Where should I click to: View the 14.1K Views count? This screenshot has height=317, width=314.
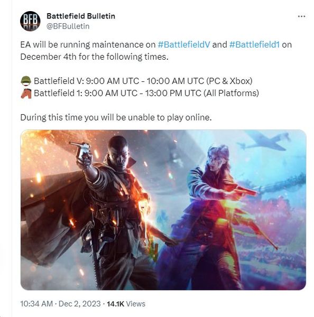[126, 304]
